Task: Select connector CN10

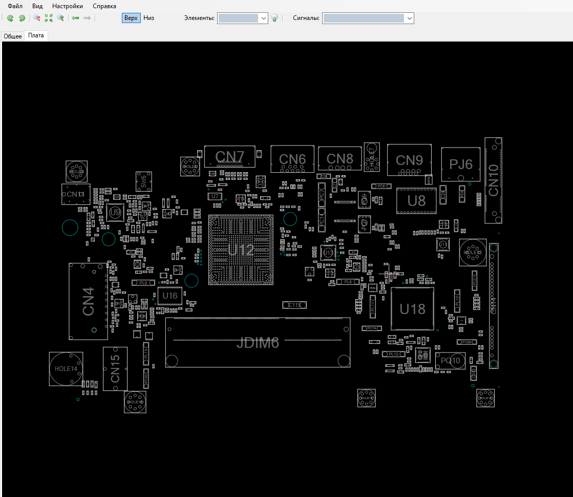Action: [x=493, y=180]
